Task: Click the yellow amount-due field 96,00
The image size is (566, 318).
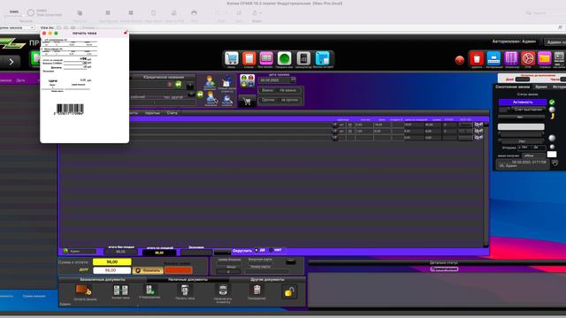Action: point(112,261)
